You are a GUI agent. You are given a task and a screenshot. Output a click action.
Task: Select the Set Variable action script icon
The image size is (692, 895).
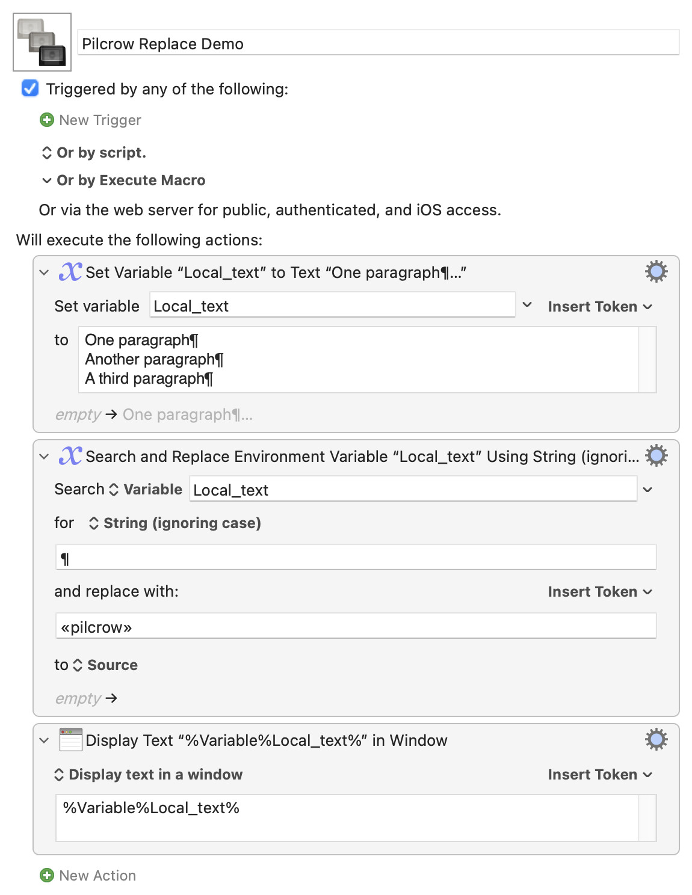(70, 272)
